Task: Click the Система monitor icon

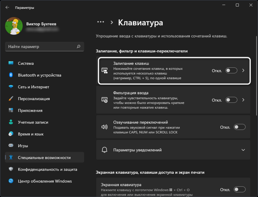Action: click(x=11, y=63)
